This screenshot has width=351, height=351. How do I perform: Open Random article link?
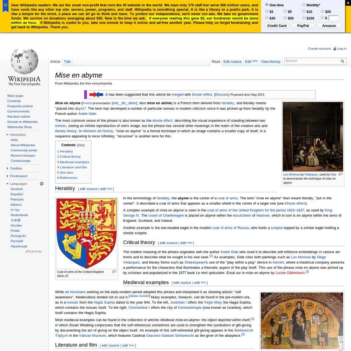[19, 117]
